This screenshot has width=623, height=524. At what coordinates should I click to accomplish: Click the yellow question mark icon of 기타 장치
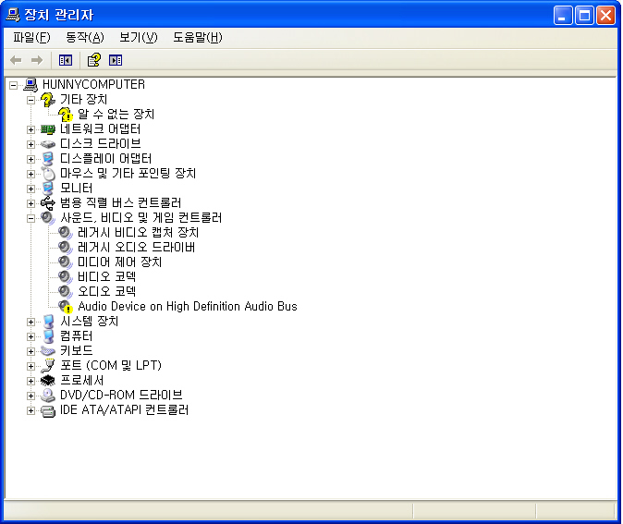click(x=48, y=100)
